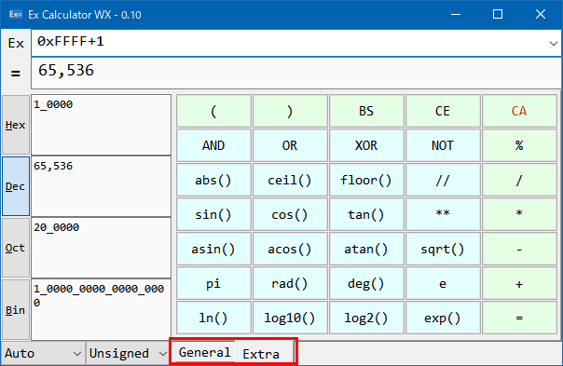
Task: Open the Auto bit-width dropdown
Action: point(43,354)
